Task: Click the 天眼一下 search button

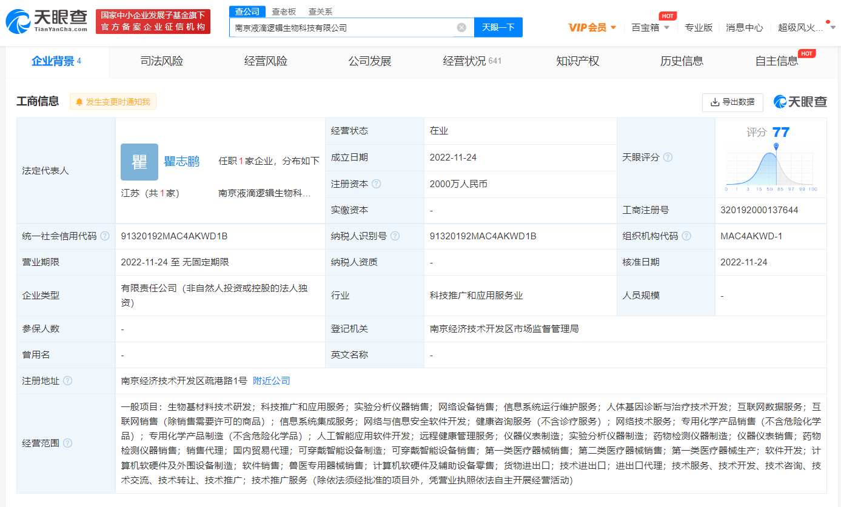Action: pyautogui.click(x=498, y=27)
